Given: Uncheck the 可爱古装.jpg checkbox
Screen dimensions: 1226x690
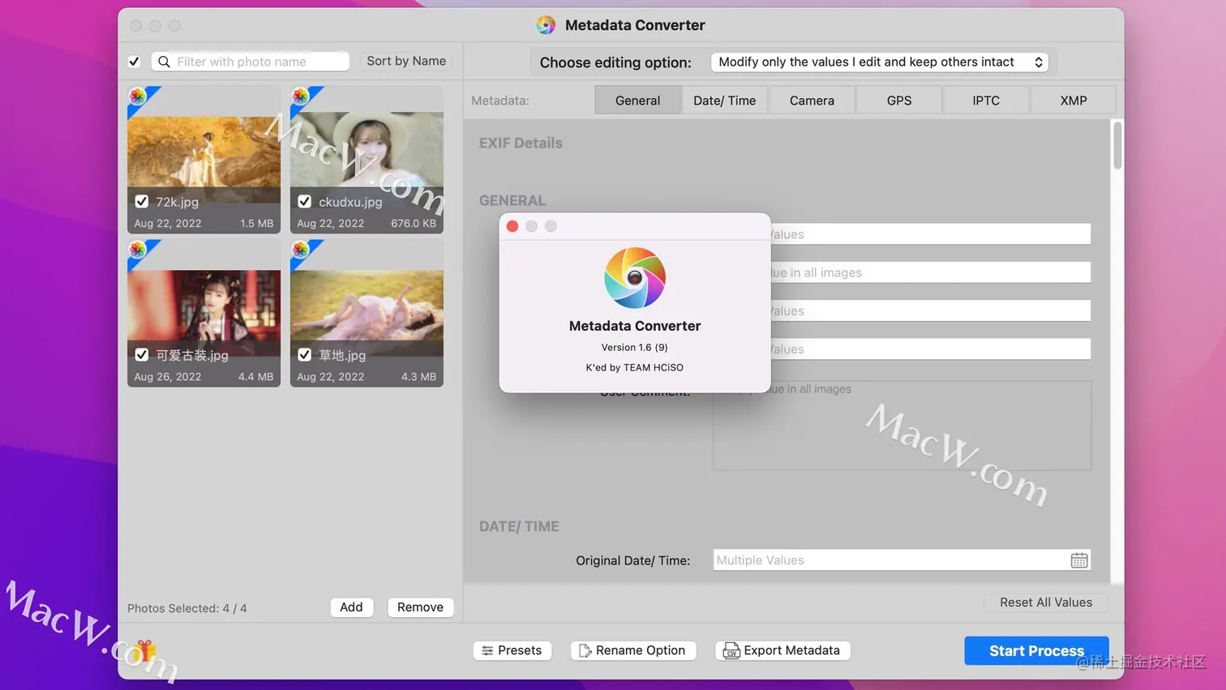Looking at the screenshot, I should pyautogui.click(x=142, y=354).
